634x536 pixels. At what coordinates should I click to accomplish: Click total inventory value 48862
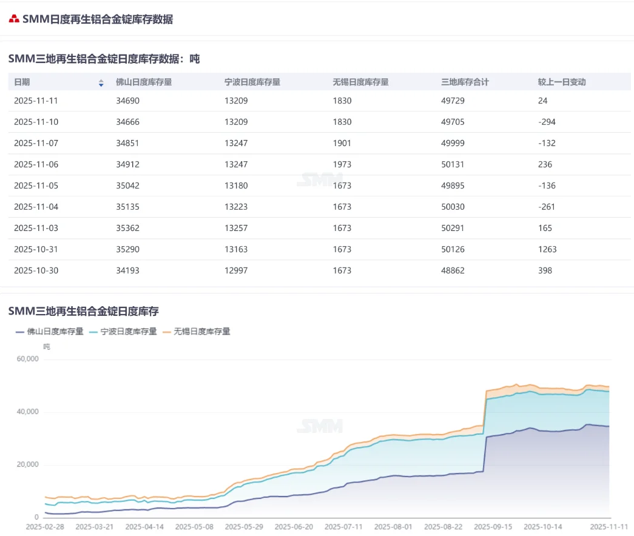(x=453, y=270)
